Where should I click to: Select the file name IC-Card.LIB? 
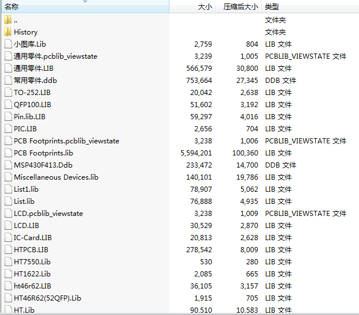tap(33, 238)
